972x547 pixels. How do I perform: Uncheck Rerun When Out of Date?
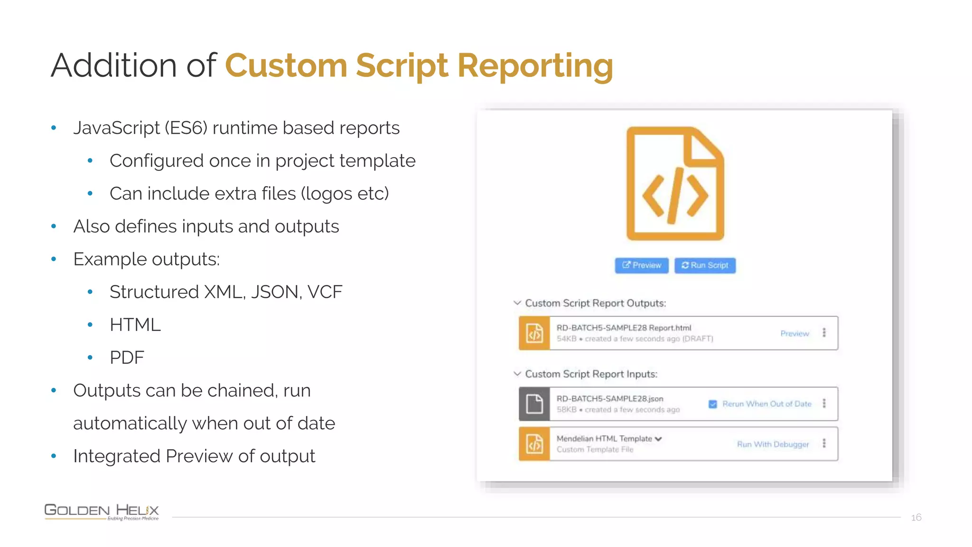[x=713, y=404]
